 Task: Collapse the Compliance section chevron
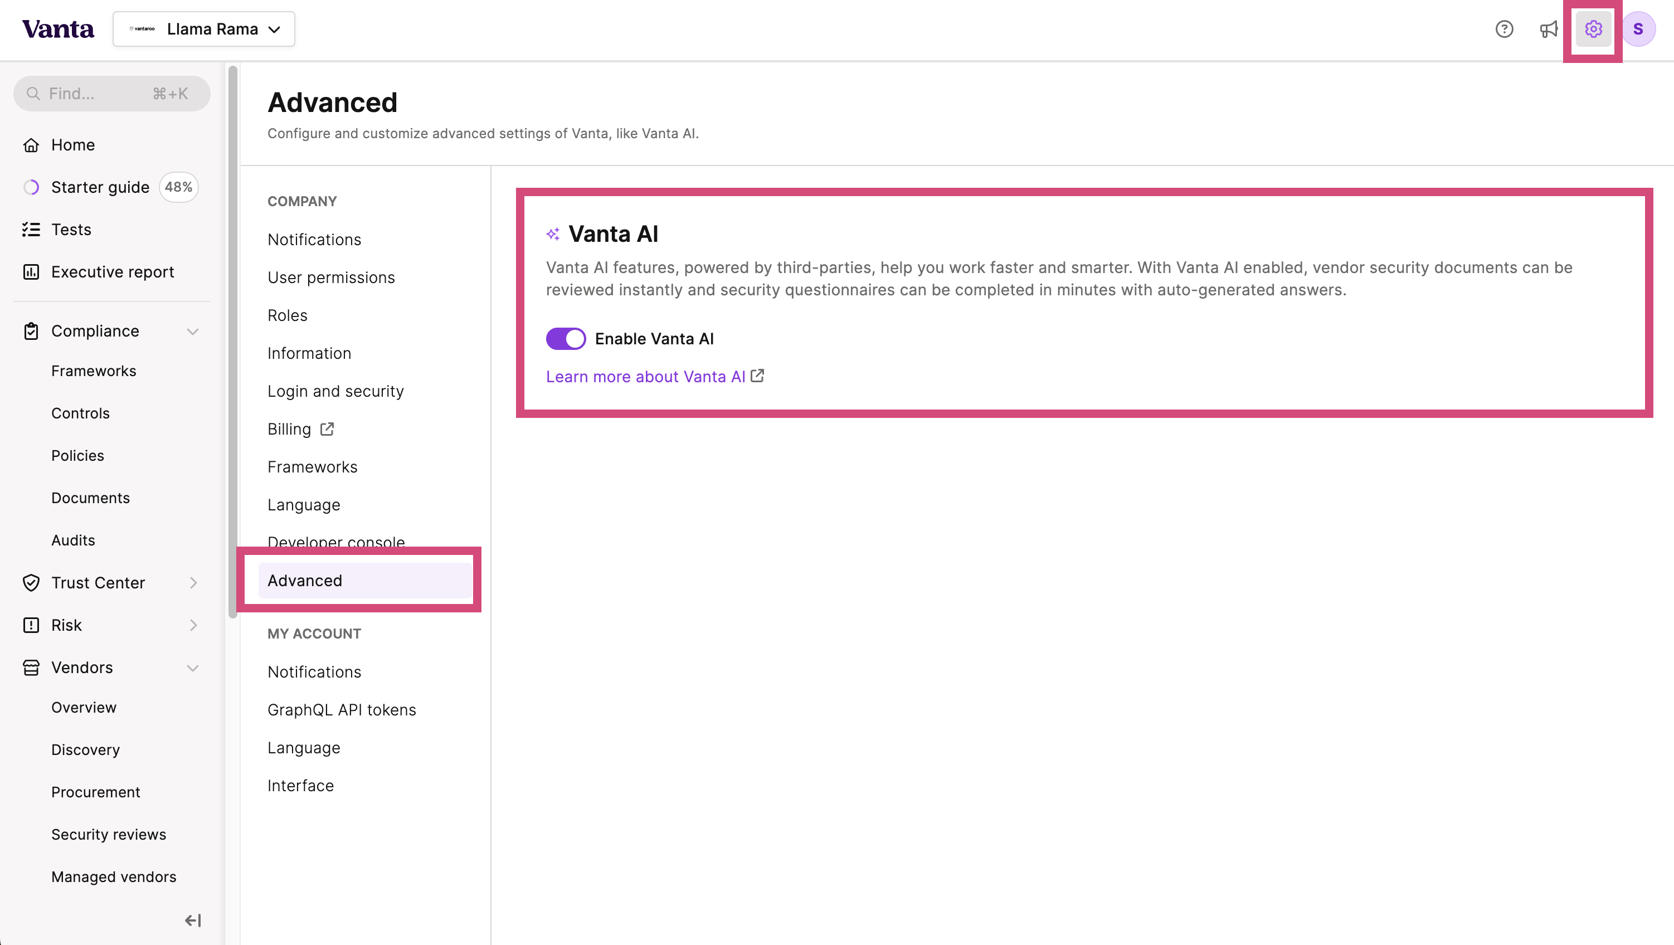tap(193, 332)
